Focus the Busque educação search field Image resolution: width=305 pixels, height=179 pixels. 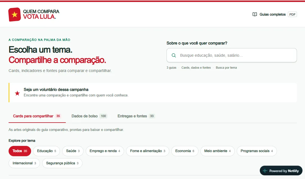point(231,55)
